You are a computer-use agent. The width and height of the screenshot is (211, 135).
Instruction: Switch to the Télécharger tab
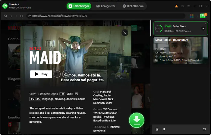[79, 6]
